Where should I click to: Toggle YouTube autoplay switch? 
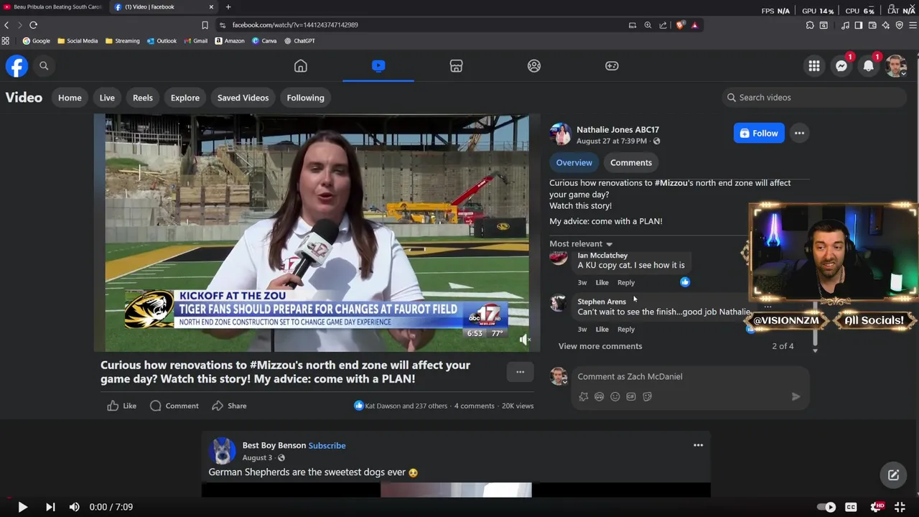pos(826,508)
